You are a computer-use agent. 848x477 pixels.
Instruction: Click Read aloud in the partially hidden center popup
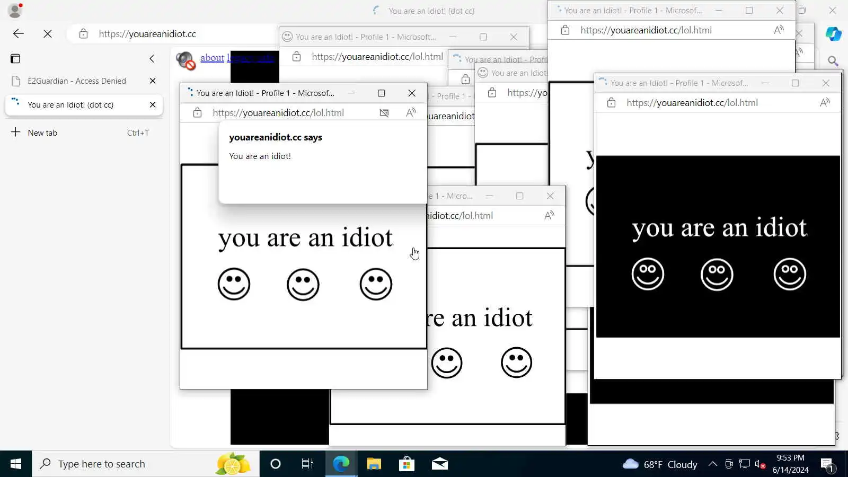(x=549, y=216)
